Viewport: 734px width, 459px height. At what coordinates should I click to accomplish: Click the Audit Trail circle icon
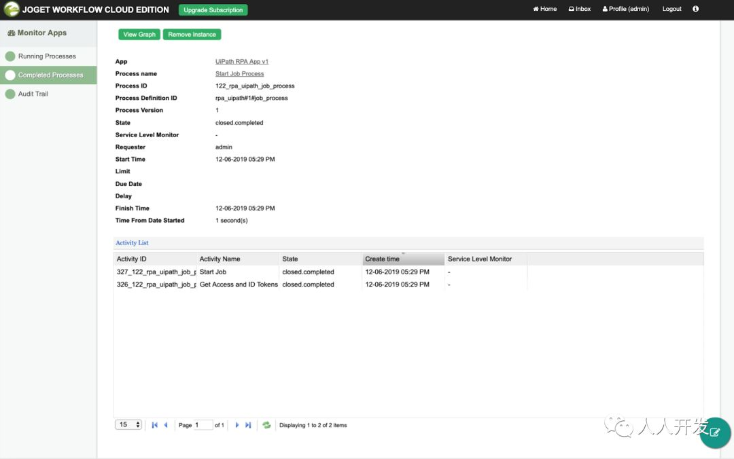pos(10,94)
